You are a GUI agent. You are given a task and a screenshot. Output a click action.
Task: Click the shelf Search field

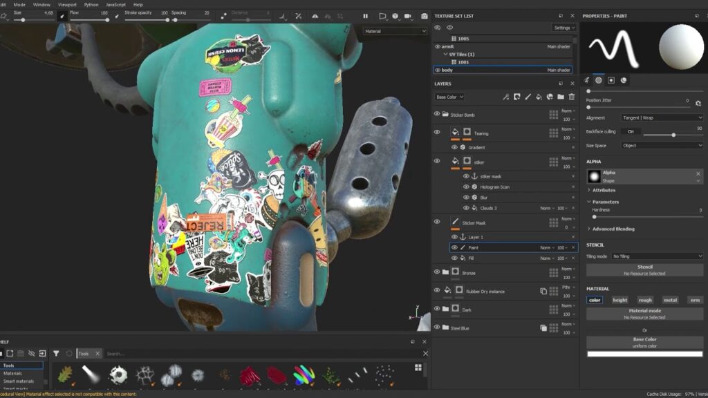[x=262, y=354]
